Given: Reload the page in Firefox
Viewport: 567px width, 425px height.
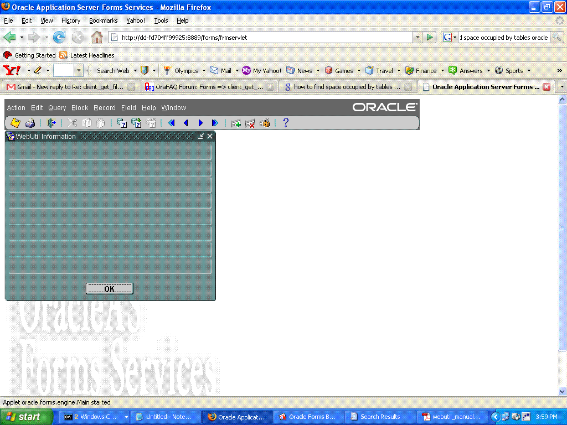Looking at the screenshot, I should [x=59, y=38].
